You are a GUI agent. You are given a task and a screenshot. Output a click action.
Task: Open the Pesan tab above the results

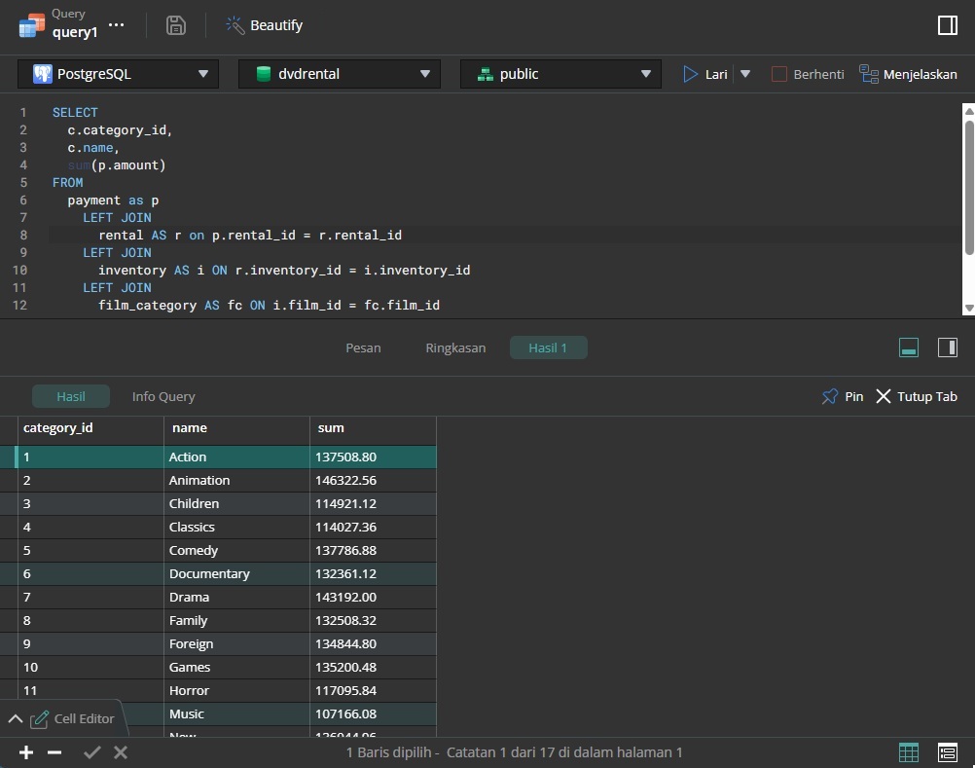(x=362, y=347)
